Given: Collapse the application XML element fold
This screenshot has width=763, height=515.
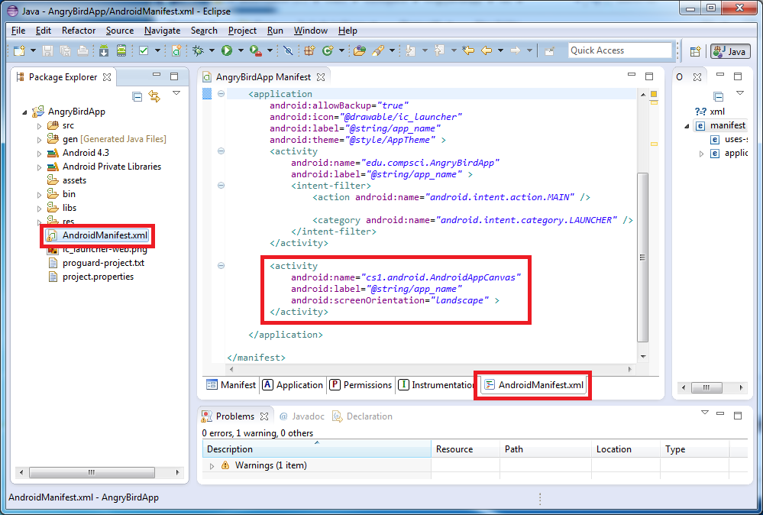Looking at the screenshot, I should tap(221, 94).
